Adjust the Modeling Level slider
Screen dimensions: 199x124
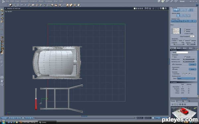click(x=189, y=59)
